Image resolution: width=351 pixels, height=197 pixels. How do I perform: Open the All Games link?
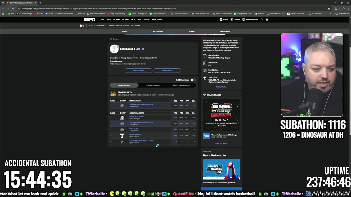pos(135,25)
